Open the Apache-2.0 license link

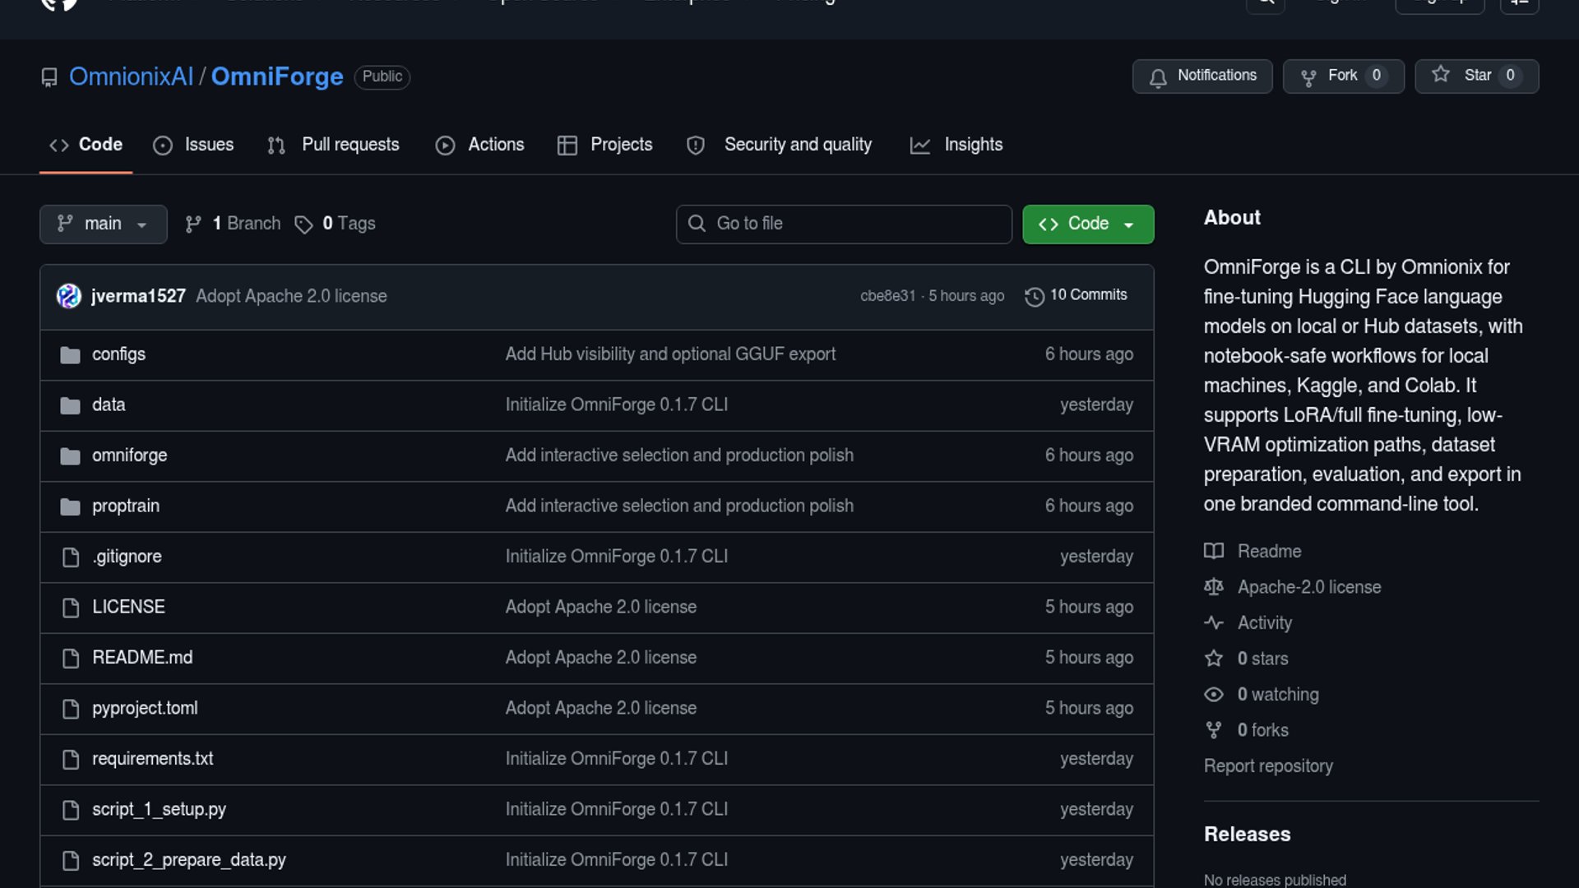tap(1308, 587)
